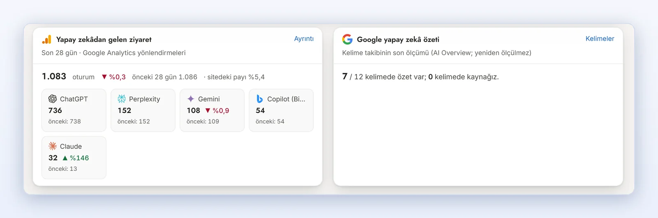Screen dimensions: 658x218
Task: Click the text sitedeki payı %5,4
Action: click(236, 77)
